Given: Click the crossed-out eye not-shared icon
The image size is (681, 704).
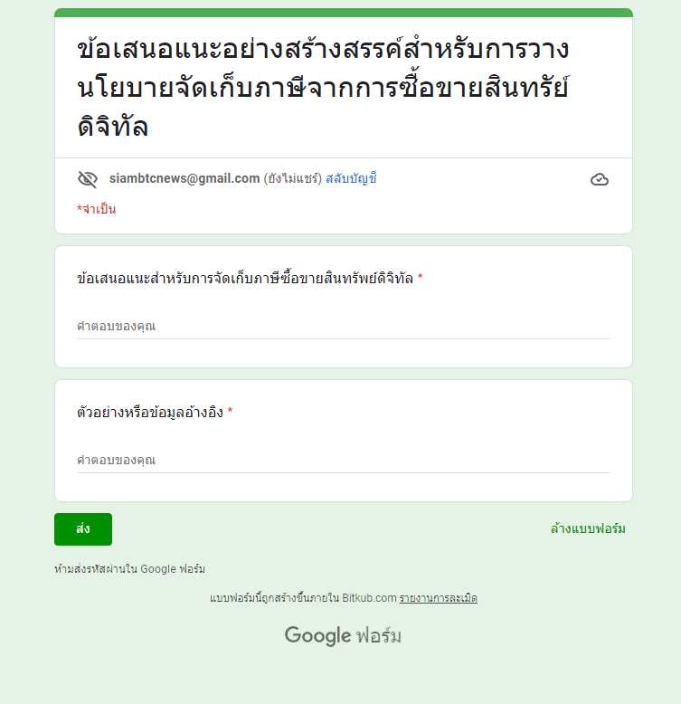Looking at the screenshot, I should tap(88, 179).
